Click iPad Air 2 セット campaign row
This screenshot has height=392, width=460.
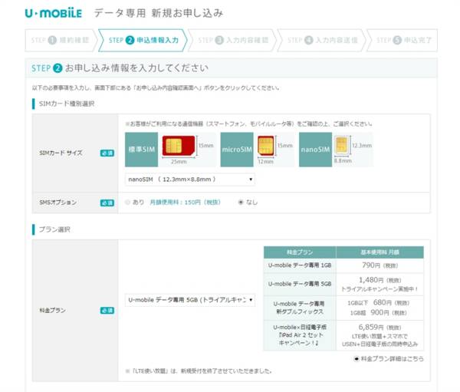coord(343,335)
